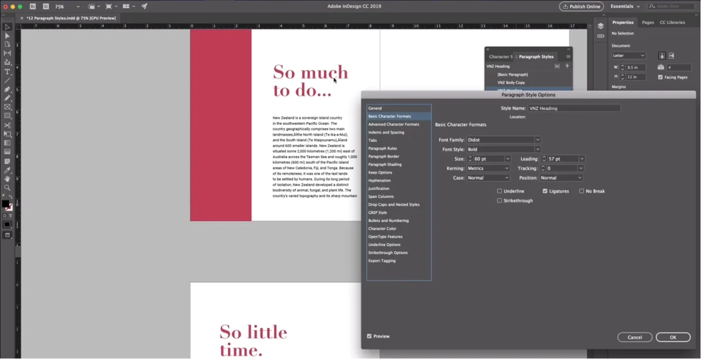This screenshot has height=359, width=701.
Task: Select the Hand tool
Action: pos(7,179)
